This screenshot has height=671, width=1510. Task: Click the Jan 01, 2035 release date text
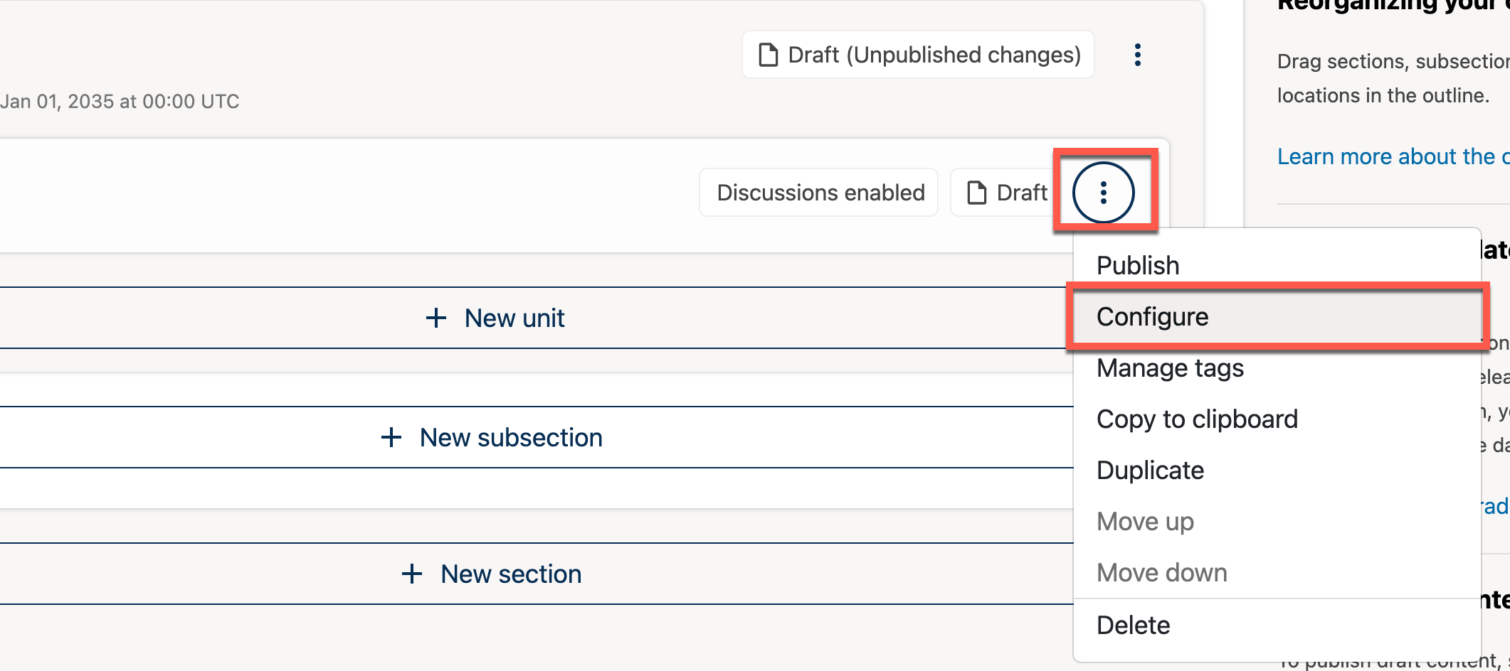120,102
